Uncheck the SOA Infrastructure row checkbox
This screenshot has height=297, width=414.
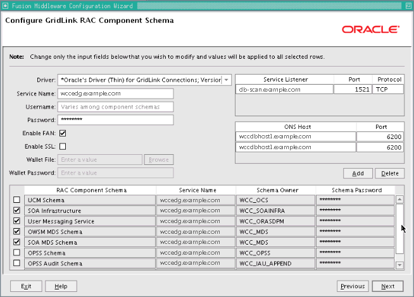click(16, 210)
